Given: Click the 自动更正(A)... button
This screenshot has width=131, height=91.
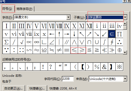Looking at the screenshot, I should [x=14, y=88].
